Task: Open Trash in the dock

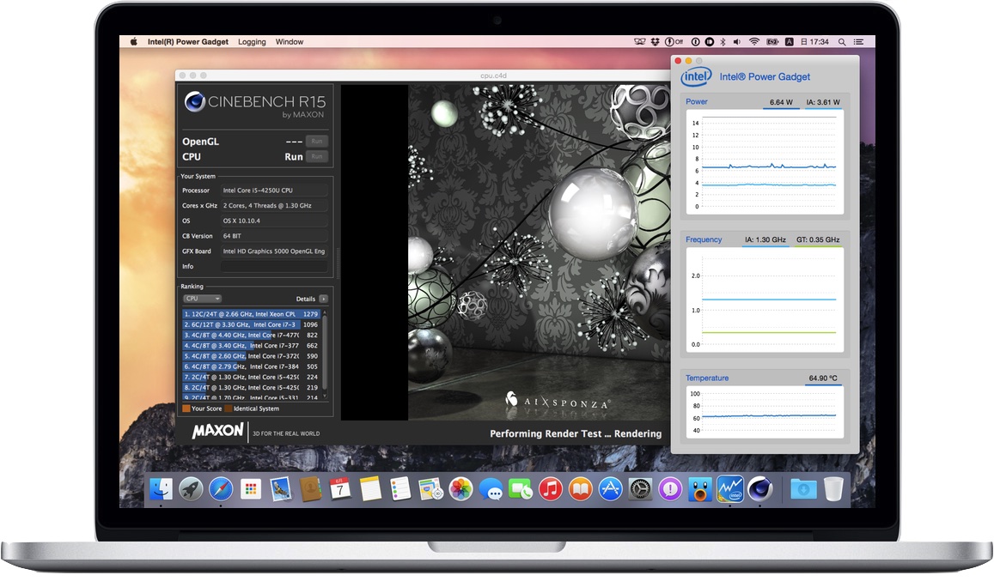Action: [x=833, y=489]
